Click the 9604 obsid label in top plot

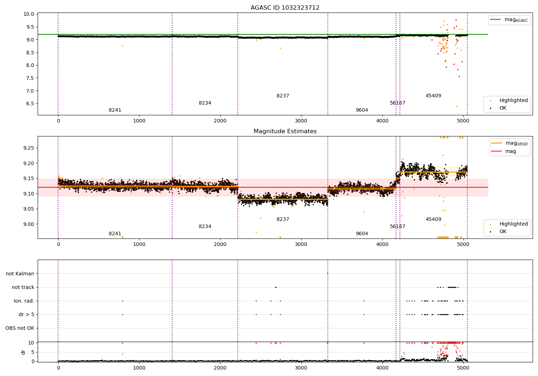362,110
